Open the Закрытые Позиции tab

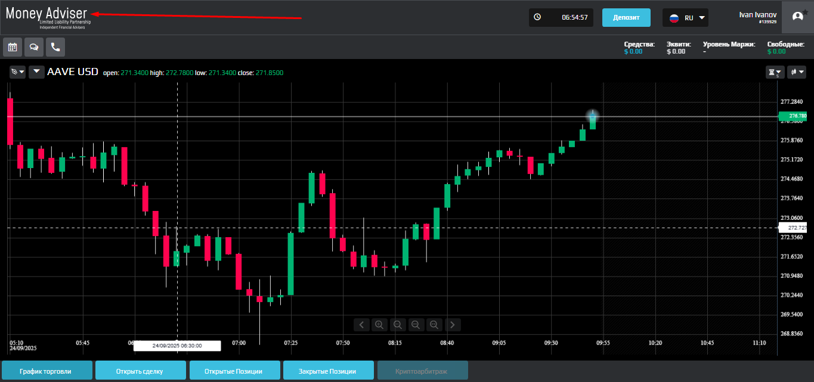(x=328, y=371)
